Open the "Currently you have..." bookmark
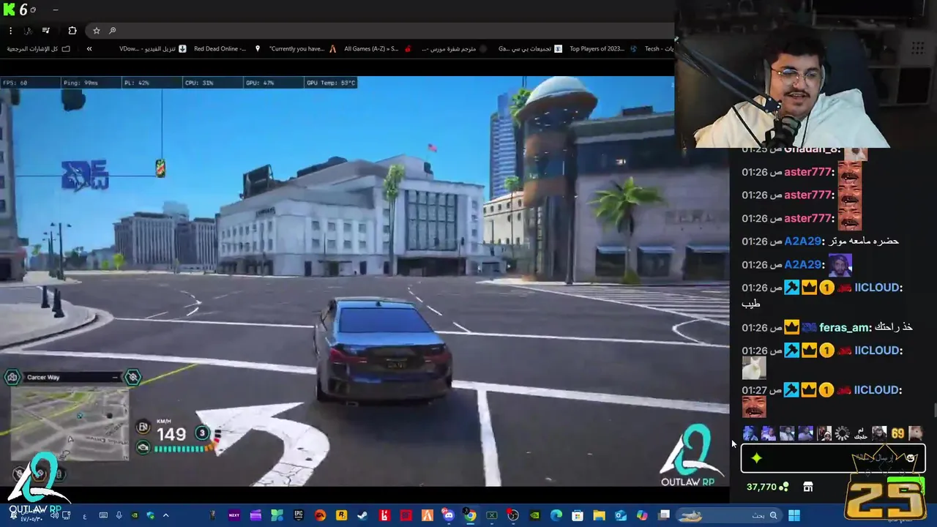 302,49
